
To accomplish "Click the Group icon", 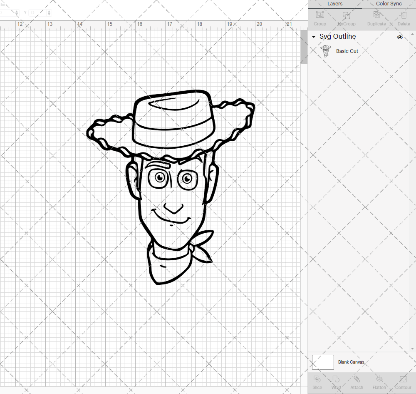I will [319, 15].
